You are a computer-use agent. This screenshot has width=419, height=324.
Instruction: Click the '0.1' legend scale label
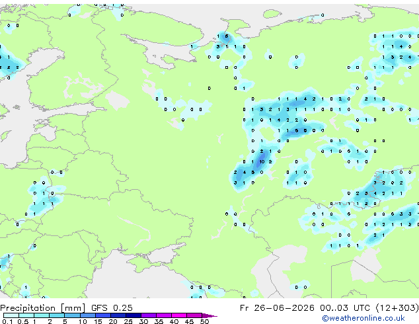[8, 321]
